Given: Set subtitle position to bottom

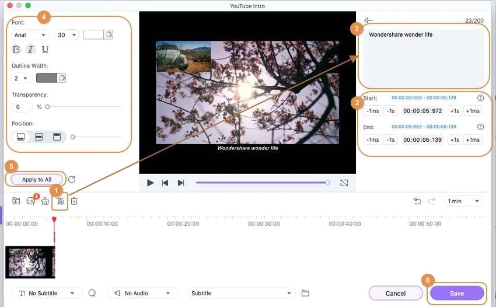Looking at the screenshot, I should [x=20, y=137].
